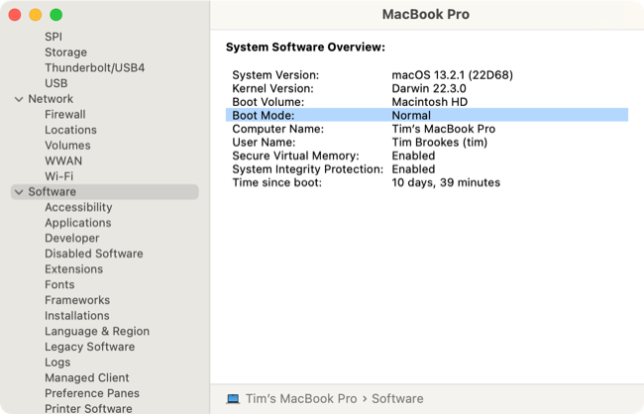The height and width of the screenshot is (414, 644).
Task: Select the Storage sidebar item
Action: (x=65, y=52)
